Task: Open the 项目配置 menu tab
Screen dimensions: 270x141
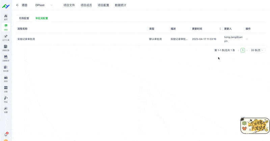Action: (x=104, y=5)
